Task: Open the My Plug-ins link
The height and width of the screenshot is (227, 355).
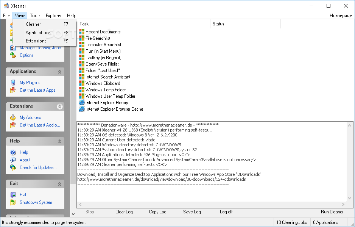Action: click(x=30, y=83)
